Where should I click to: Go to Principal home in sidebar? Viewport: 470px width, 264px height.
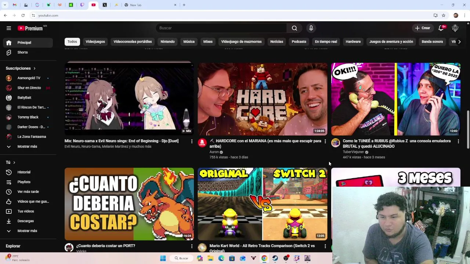click(x=28, y=43)
